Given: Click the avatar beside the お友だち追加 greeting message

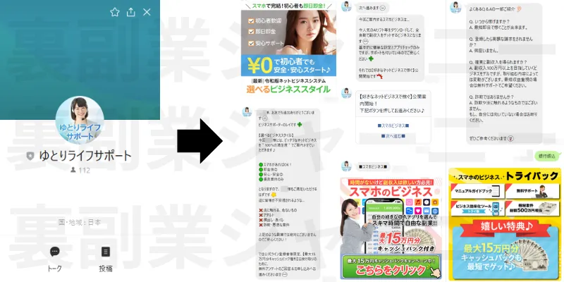Looking at the screenshot, I should coord(247,112).
